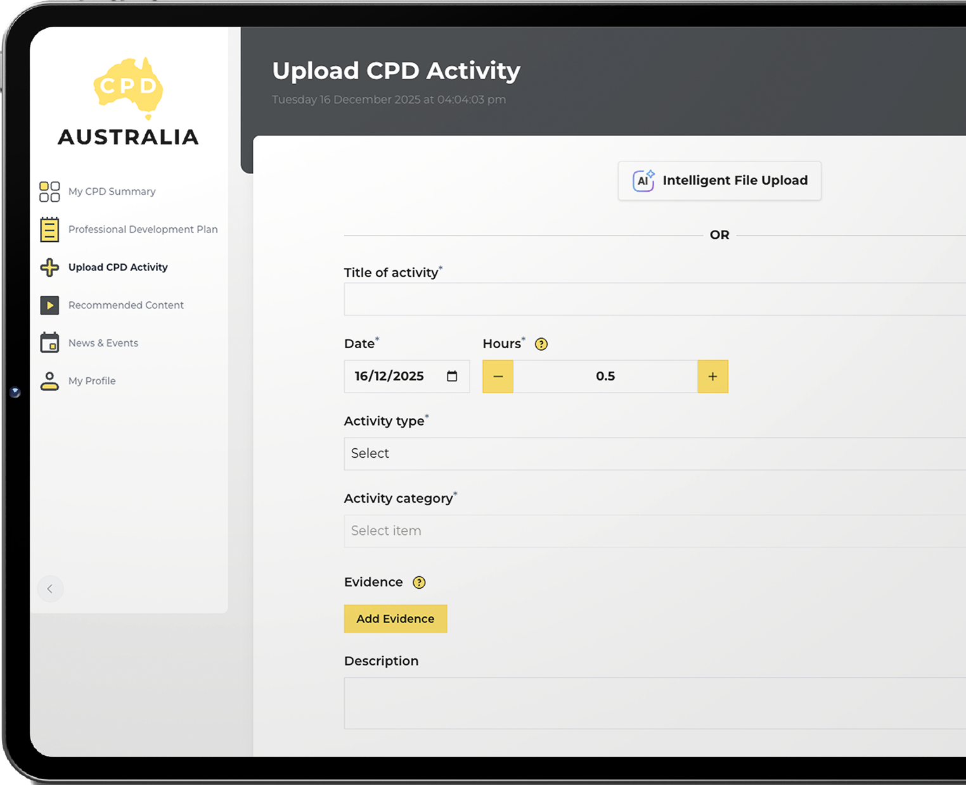Open the Professional Development Plan menu label
Image resolution: width=966 pixels, height=785 pixels.
click(x=143, y=229)
